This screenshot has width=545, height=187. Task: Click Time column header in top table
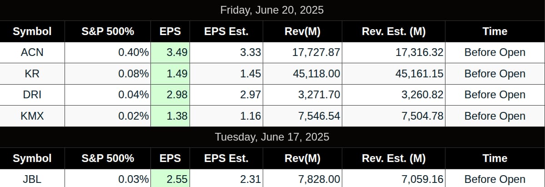495,31
